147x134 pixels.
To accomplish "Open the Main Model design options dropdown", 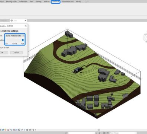I will 123,133.
